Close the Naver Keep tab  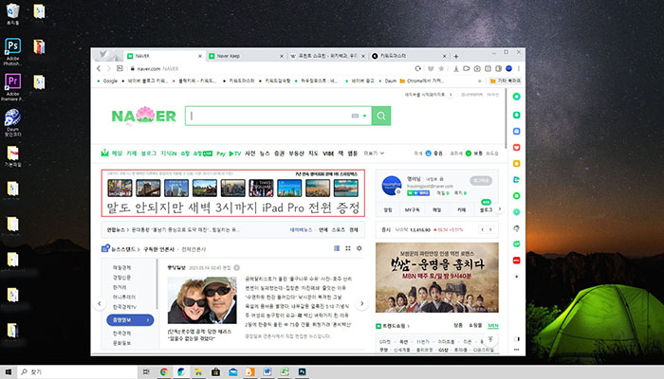[282, 56]
